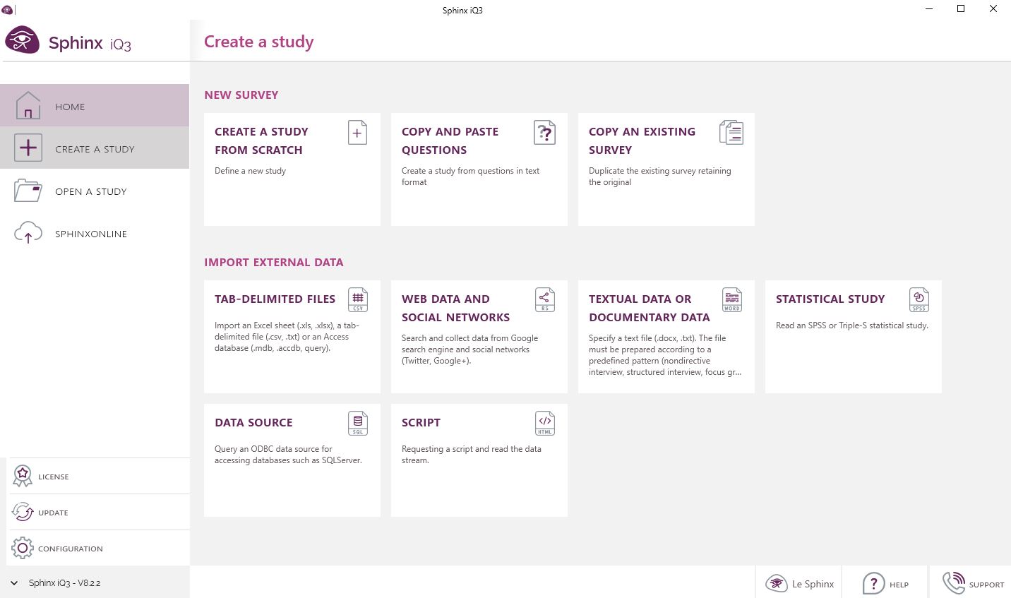Contact Support via the phone icon

point(954,582)
